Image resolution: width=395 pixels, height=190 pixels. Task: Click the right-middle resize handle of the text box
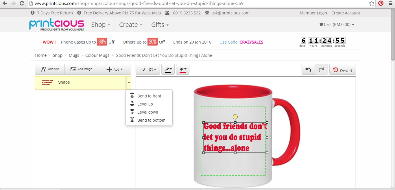pyautogui.click(x=267, y=138)
